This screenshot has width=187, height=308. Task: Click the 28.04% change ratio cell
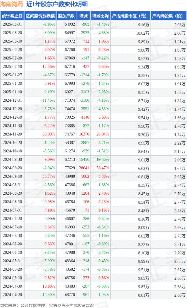(103, 134)
